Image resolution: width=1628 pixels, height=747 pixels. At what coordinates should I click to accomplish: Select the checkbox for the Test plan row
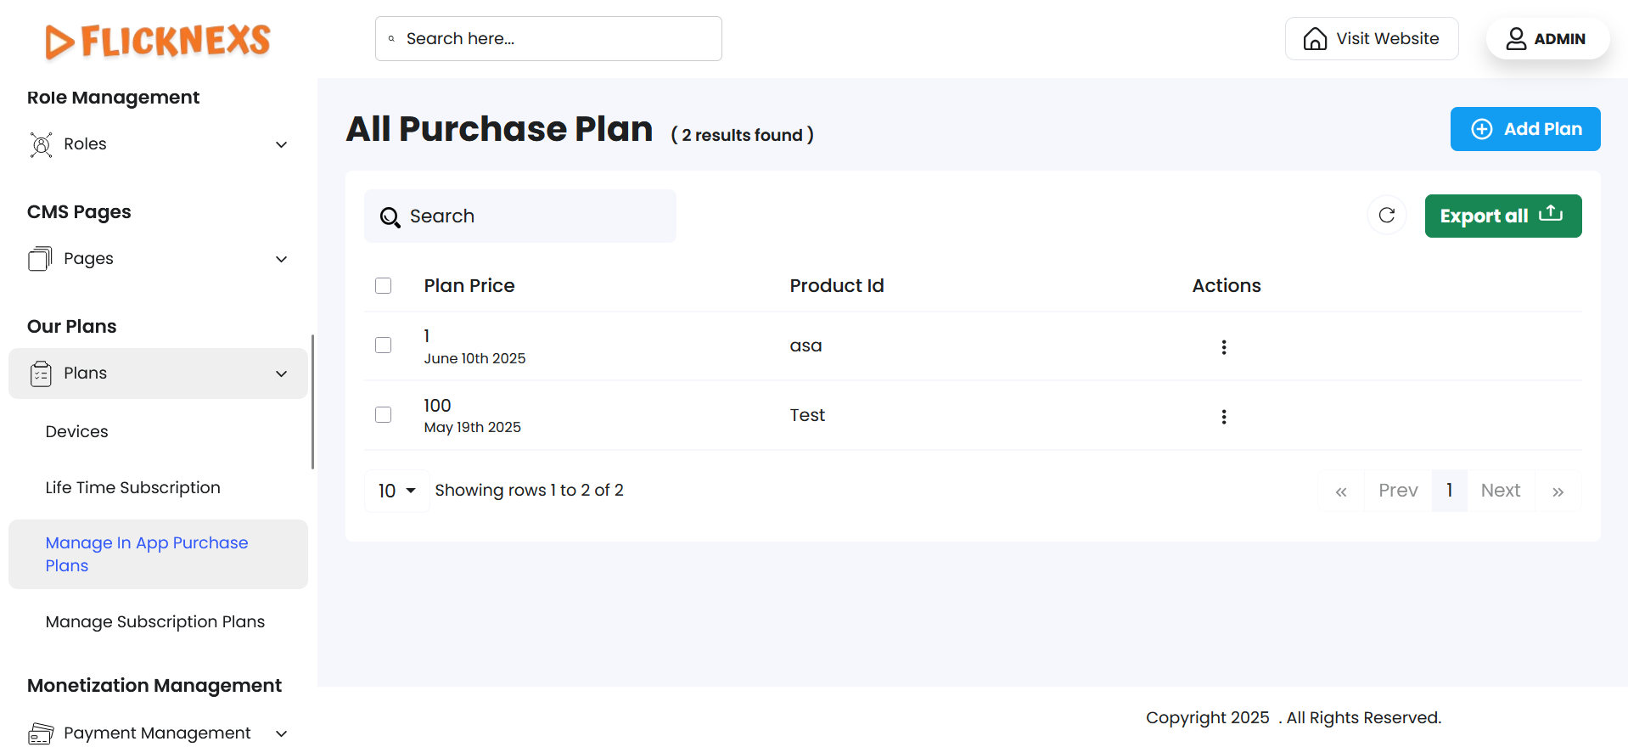(384, 415)
